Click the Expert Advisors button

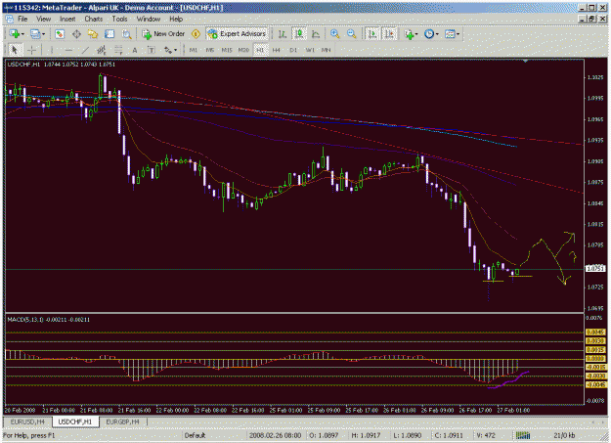click(237, 34)
